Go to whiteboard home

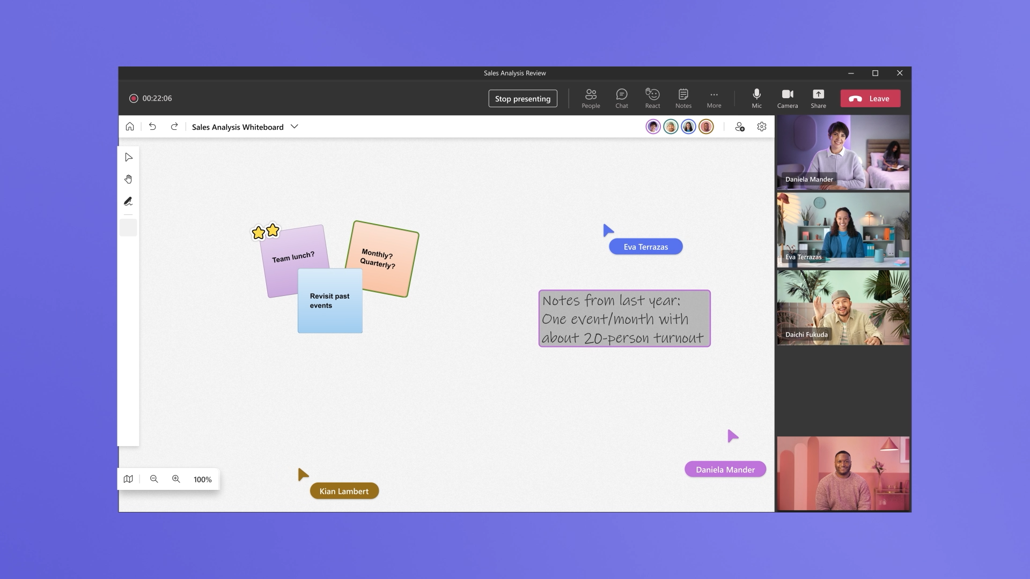click(x=130, y=127)
